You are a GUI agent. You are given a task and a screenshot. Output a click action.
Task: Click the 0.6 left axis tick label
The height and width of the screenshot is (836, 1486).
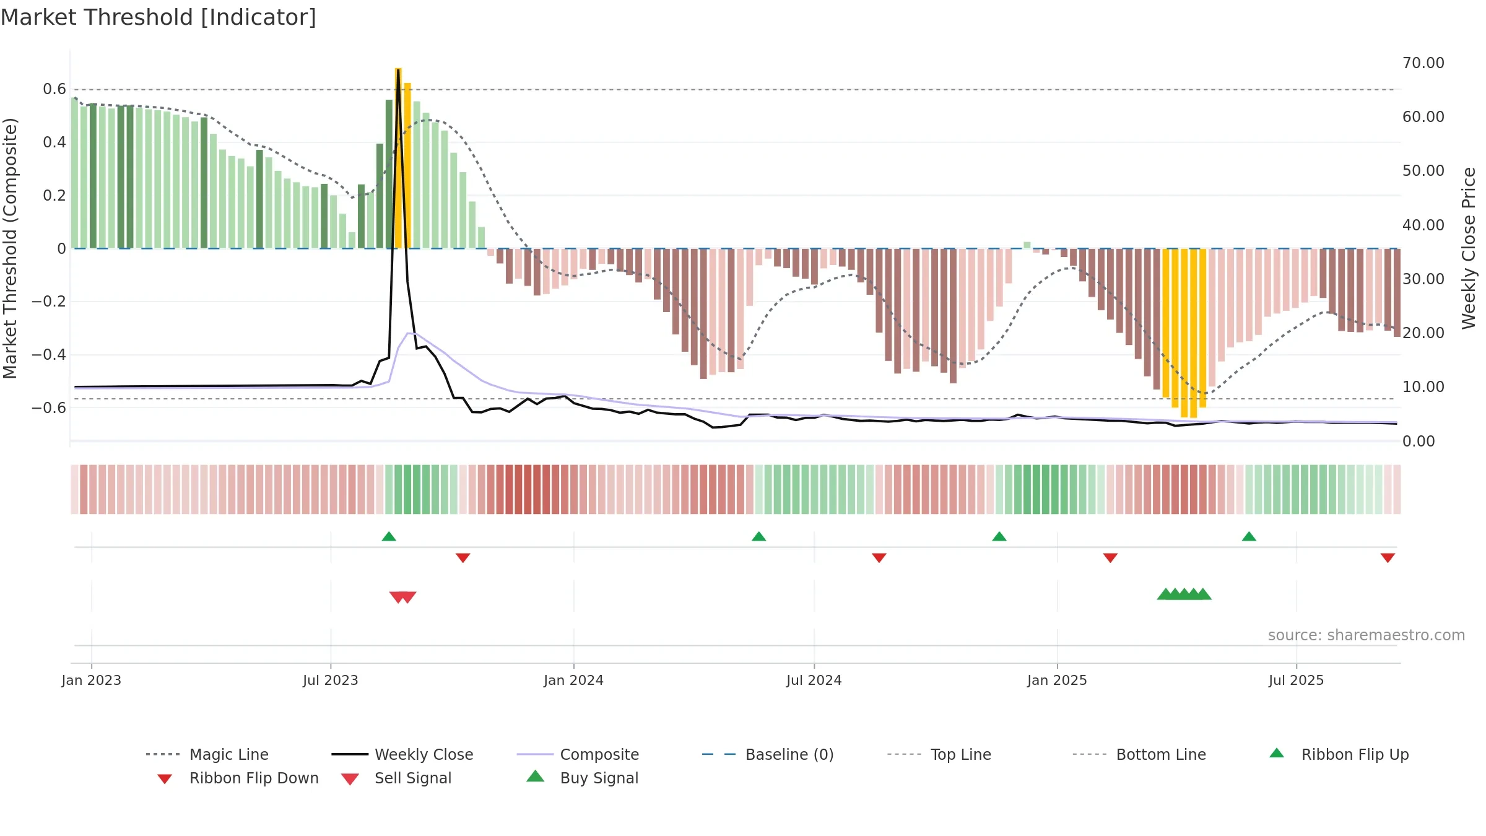click(54, 89)
